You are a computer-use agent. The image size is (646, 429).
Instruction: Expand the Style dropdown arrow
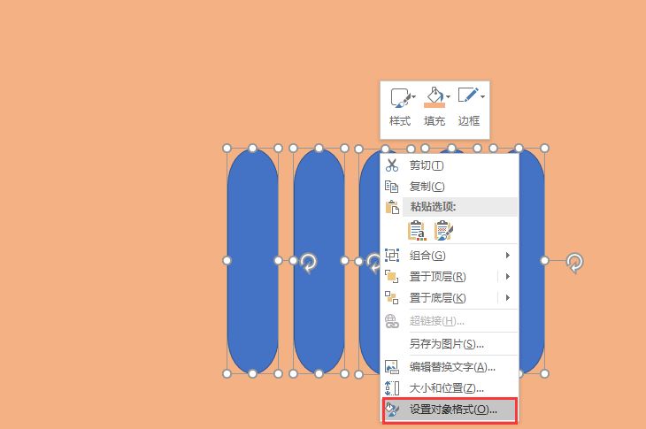point(413,97)
